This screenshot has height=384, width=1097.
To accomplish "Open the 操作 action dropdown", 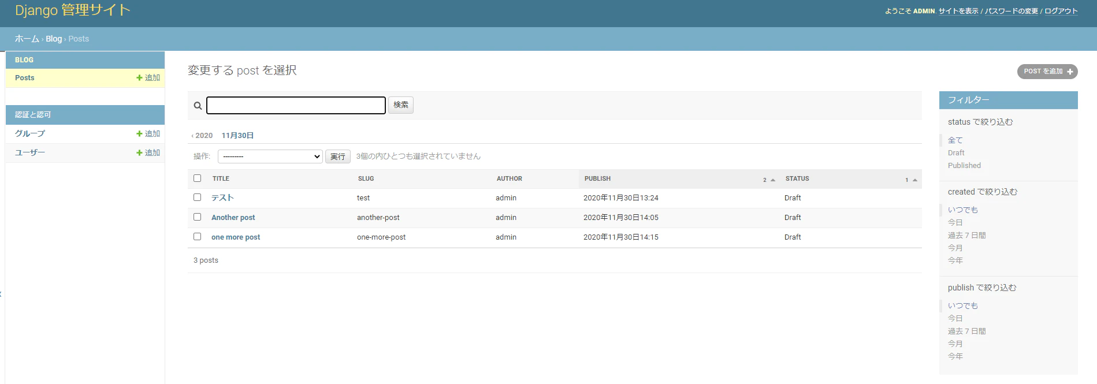I will point(270,156).
